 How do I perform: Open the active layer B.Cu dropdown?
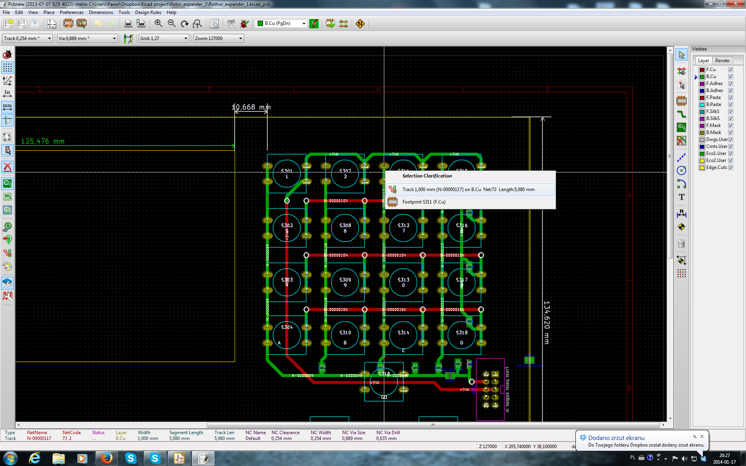click(x=304, y=24)
